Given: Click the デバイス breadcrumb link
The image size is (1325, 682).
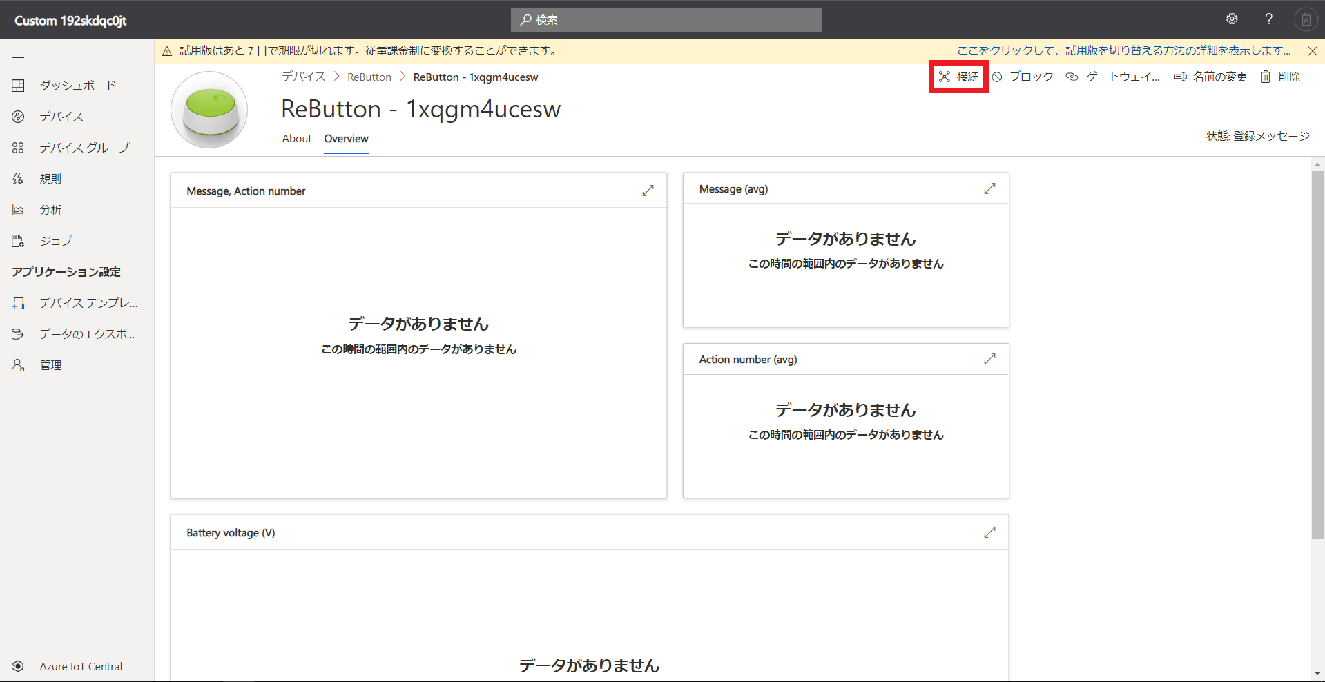Looking at the screenshot, I should click(304, 77).
